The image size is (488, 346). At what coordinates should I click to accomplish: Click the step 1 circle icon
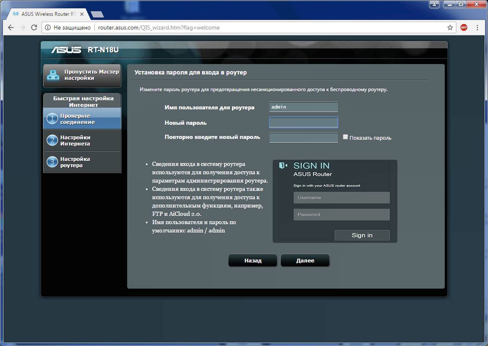(52, 119)
